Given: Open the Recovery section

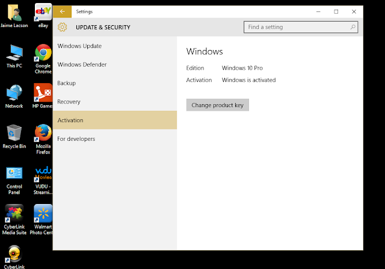Looking at the screenshot, I should (x=115, y=102).
